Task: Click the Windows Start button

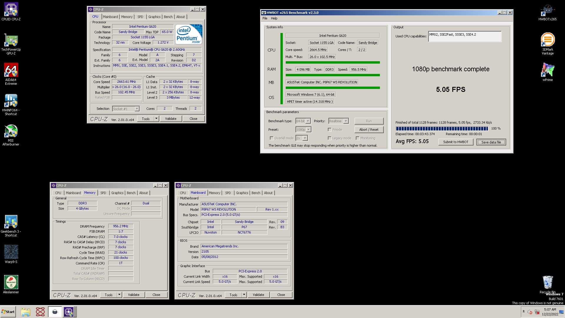Action: [8, 312]
